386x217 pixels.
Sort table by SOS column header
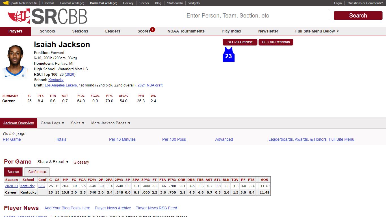click(x=264, y=180)
